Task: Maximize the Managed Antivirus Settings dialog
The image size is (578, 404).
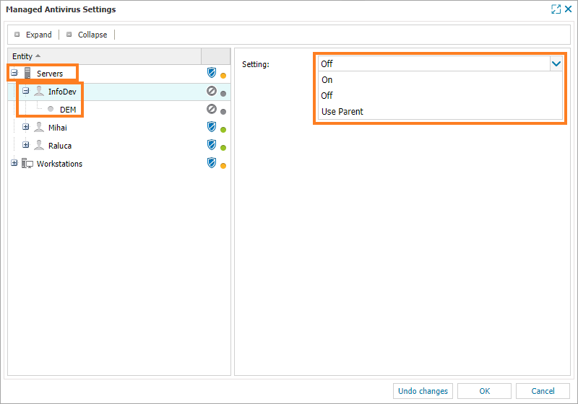Action: 556,9
